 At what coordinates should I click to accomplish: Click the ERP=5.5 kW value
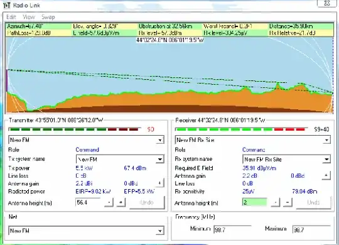(139, 192)
